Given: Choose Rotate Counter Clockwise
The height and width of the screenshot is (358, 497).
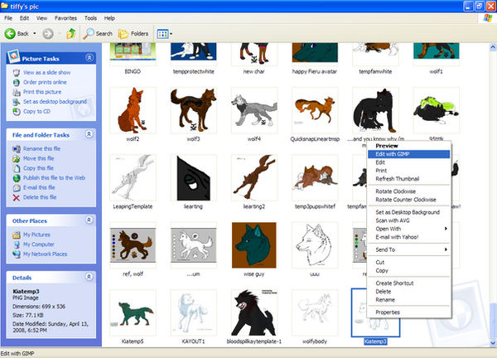Looking at the screenshot, I should (408, 200).
